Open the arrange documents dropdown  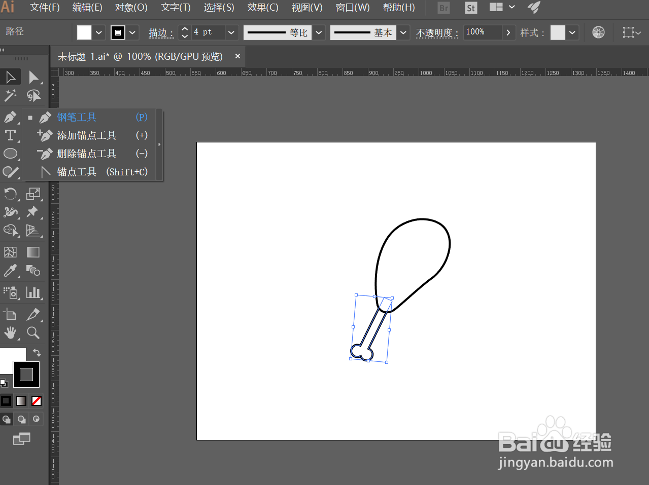point(501,7)
